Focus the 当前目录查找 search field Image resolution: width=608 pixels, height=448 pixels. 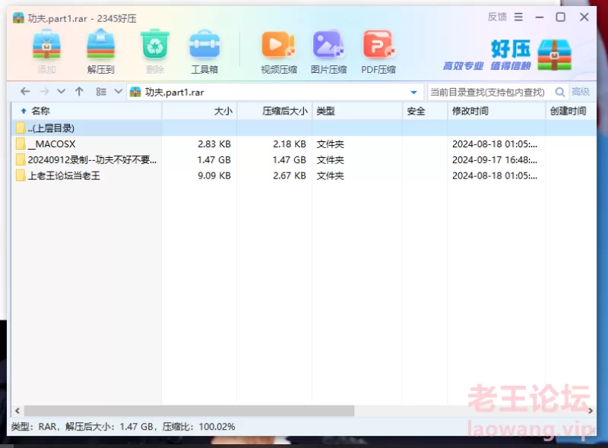(489, 92)
